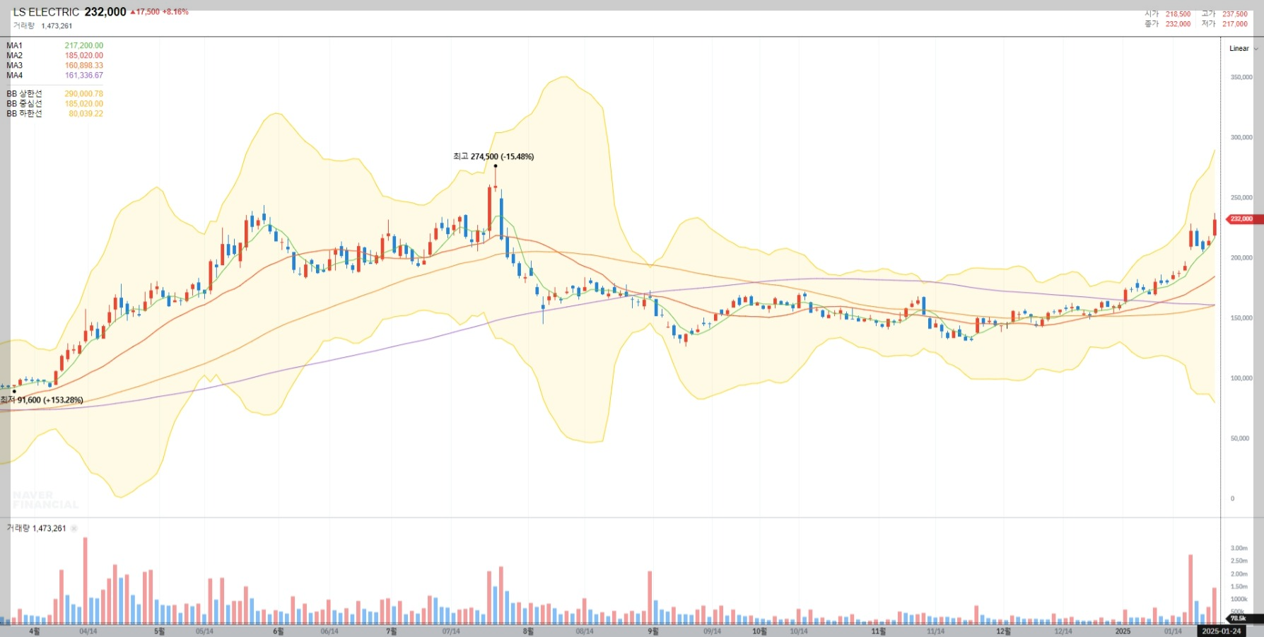This screenshot has width=1264, height=637.
Task: Click the 최고 274,500 (-15.48%) high marker
Action: coord(493,156)
